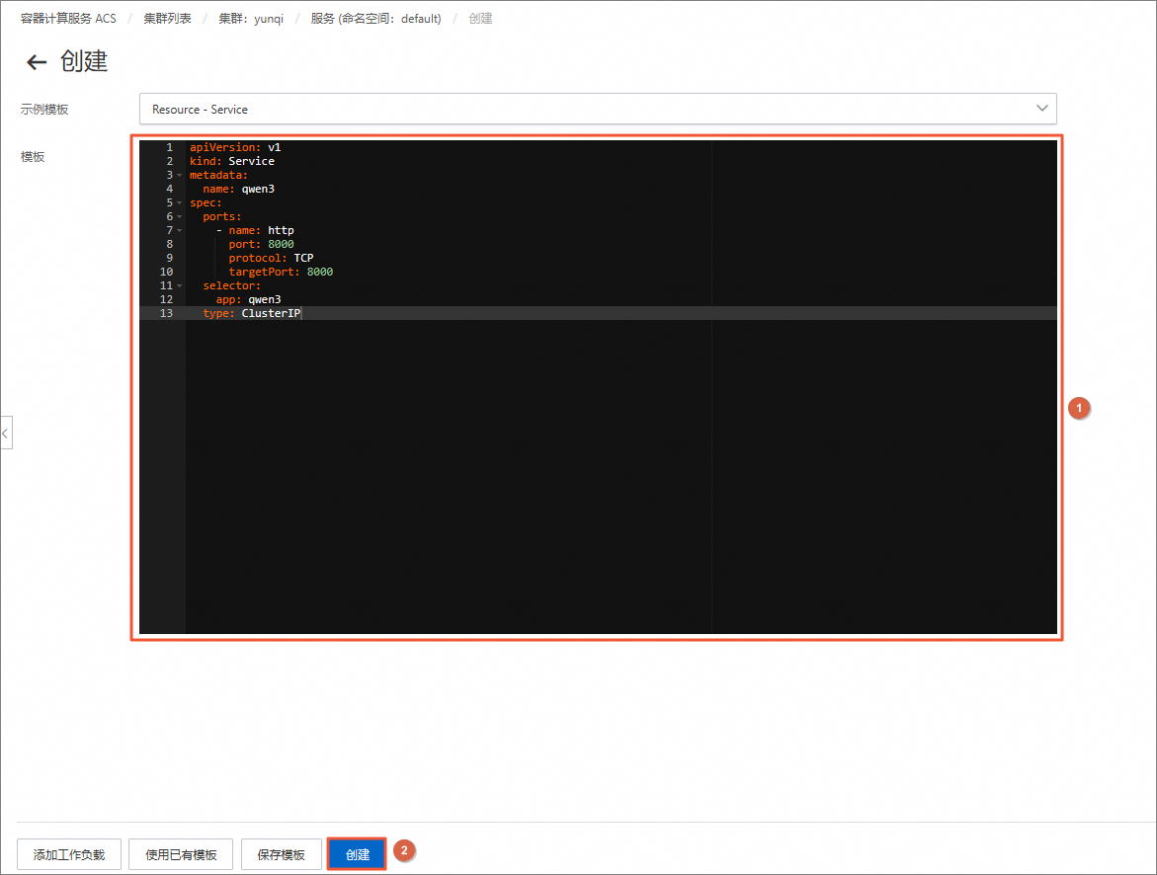The image size is (1157, 875).
Task: Click the 示例模板 label
Action: coord(44,110)
